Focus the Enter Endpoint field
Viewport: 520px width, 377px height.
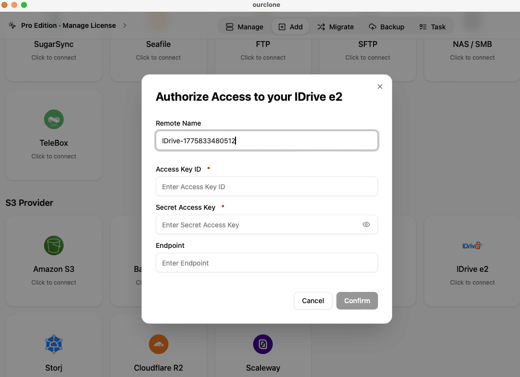[x=266, y=263]
